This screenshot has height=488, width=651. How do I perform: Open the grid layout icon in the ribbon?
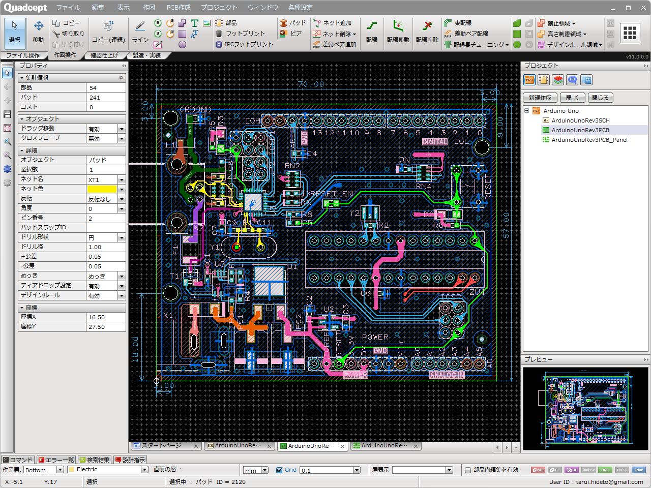pos(630,33)
